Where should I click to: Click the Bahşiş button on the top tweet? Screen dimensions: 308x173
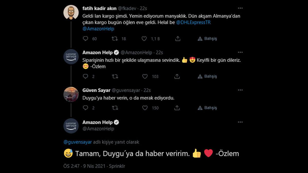click(207, 39)
